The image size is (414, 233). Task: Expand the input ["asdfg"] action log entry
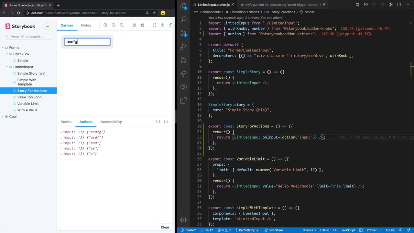click(61, 132)
